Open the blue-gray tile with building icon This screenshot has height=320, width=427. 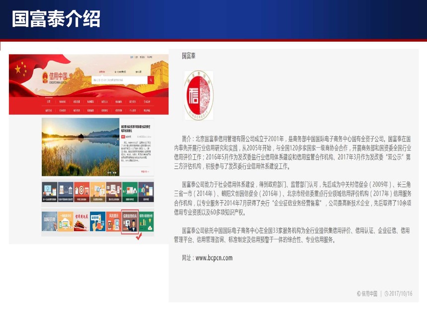(66, 192)
